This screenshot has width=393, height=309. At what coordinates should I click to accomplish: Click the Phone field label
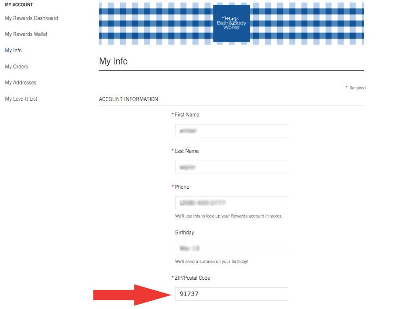pos(182,187)
